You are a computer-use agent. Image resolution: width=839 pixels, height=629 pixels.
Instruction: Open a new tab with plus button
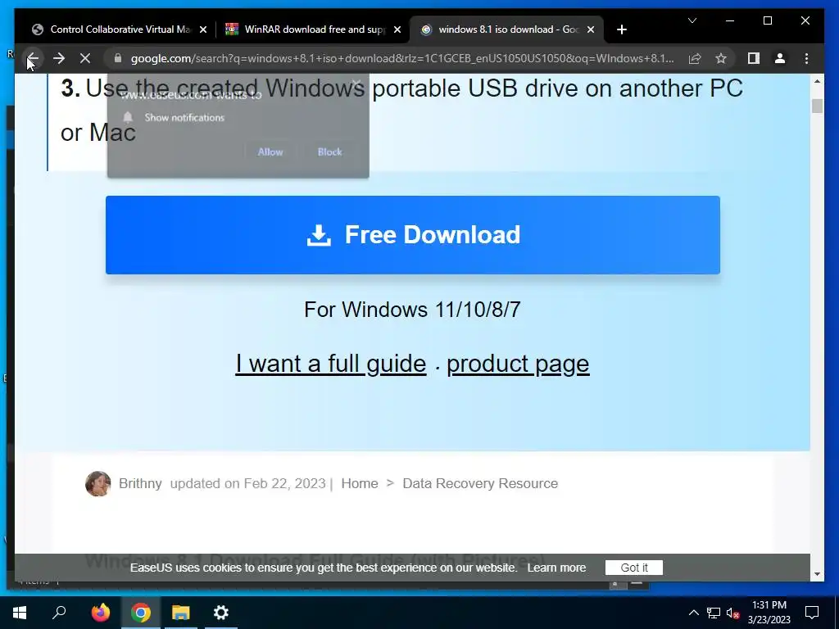point(621,29)
